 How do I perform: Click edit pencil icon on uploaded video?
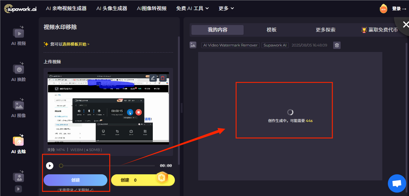coord(153,78)
